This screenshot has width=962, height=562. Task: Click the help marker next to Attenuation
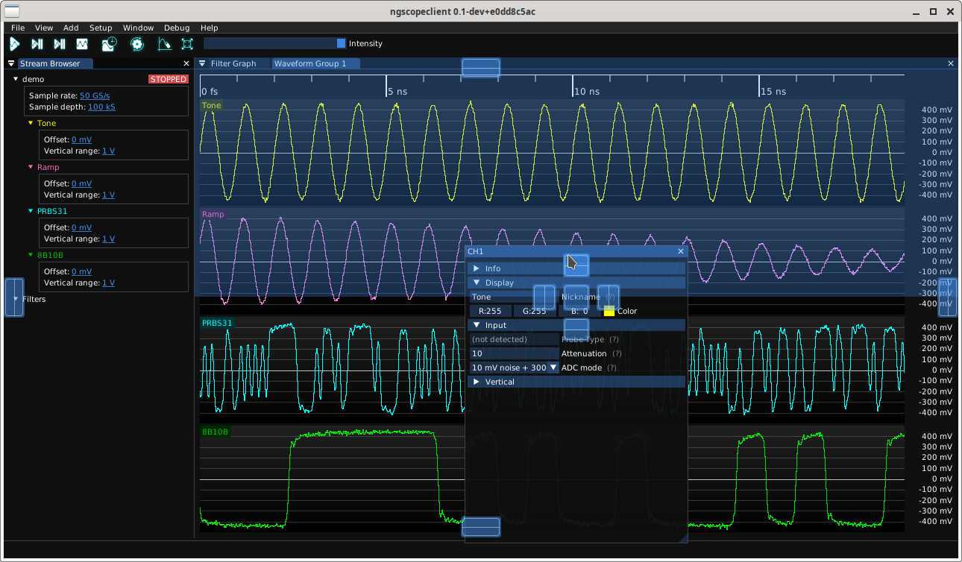tap(617, 354)
